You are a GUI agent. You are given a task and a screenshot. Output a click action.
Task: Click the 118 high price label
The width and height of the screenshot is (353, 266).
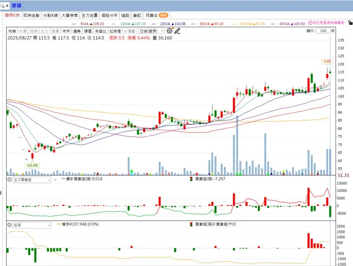pyautogui.click(x=327, y=61)
